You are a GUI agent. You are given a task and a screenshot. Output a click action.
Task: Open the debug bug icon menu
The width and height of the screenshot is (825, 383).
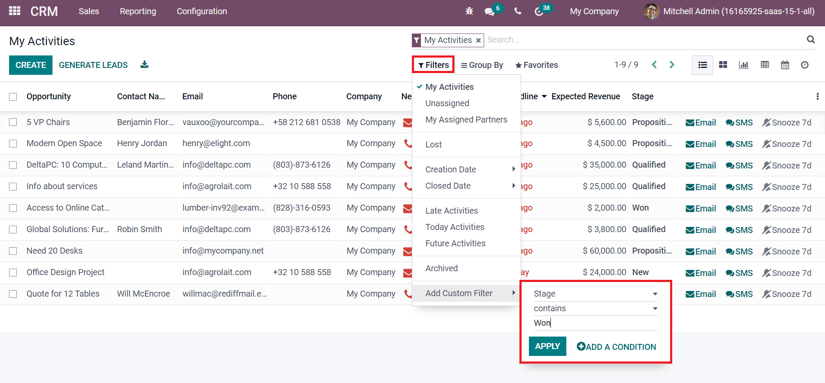pyautogui.click(x=469, y=11)
